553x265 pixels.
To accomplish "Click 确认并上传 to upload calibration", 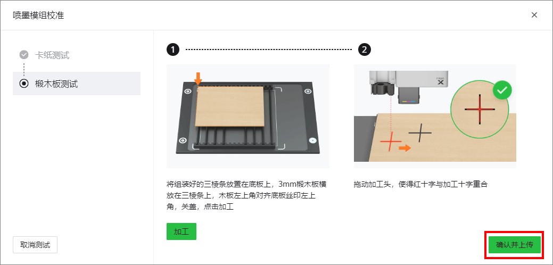I will (515, 245).
